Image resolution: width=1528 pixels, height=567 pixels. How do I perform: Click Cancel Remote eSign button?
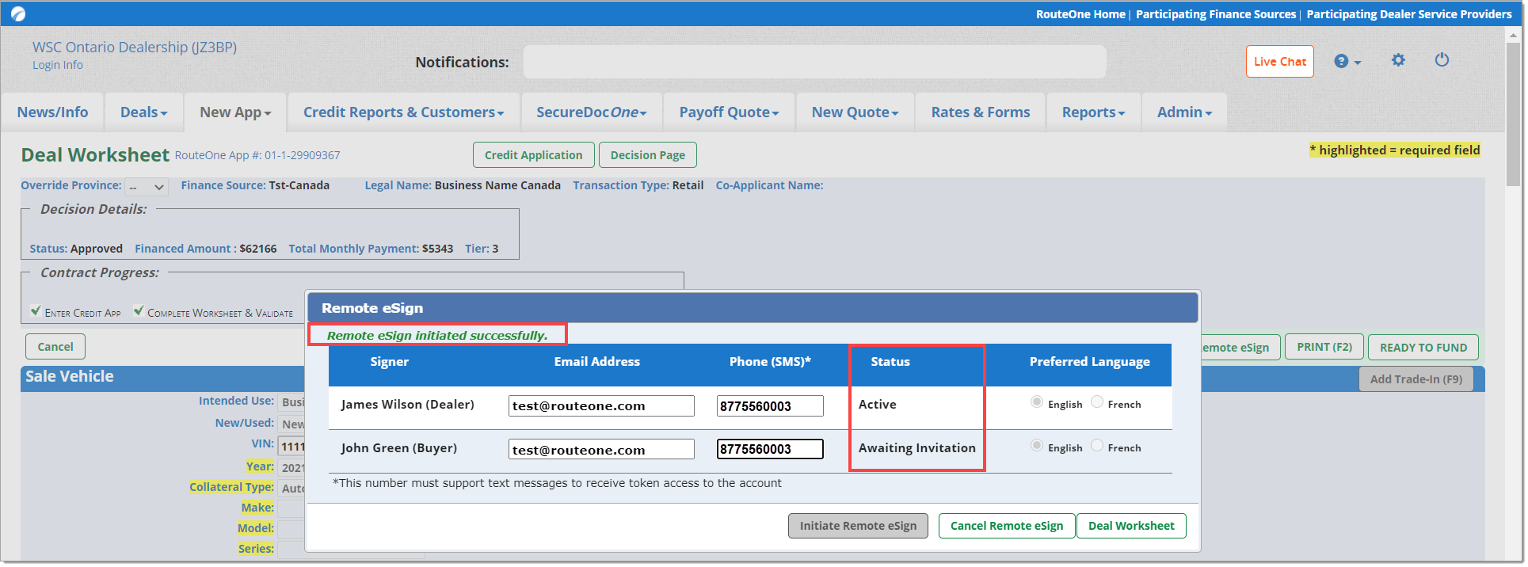coord(1007,526)
